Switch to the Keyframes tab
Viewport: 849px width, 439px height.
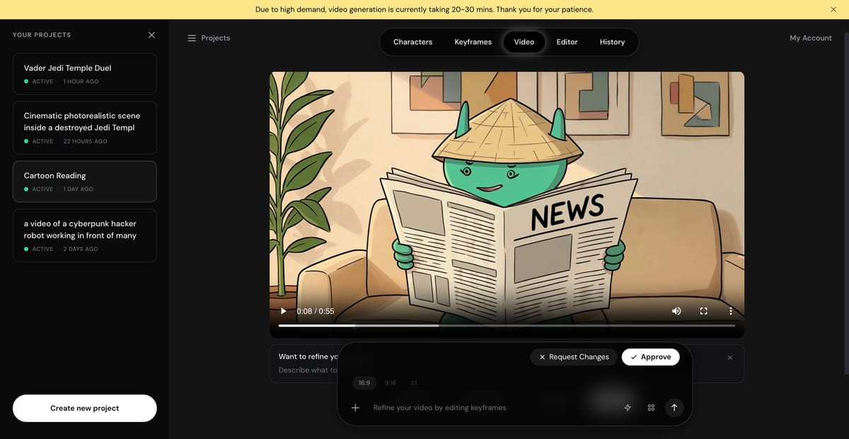473,42
